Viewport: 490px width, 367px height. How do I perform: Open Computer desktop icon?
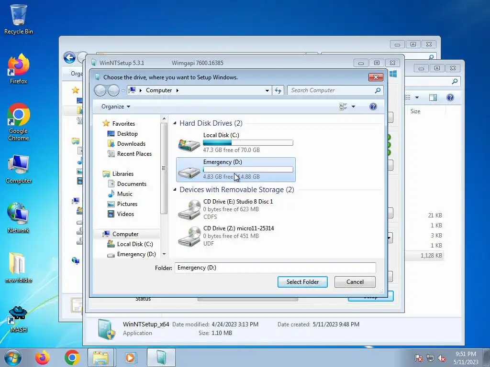tap(19, 169)
